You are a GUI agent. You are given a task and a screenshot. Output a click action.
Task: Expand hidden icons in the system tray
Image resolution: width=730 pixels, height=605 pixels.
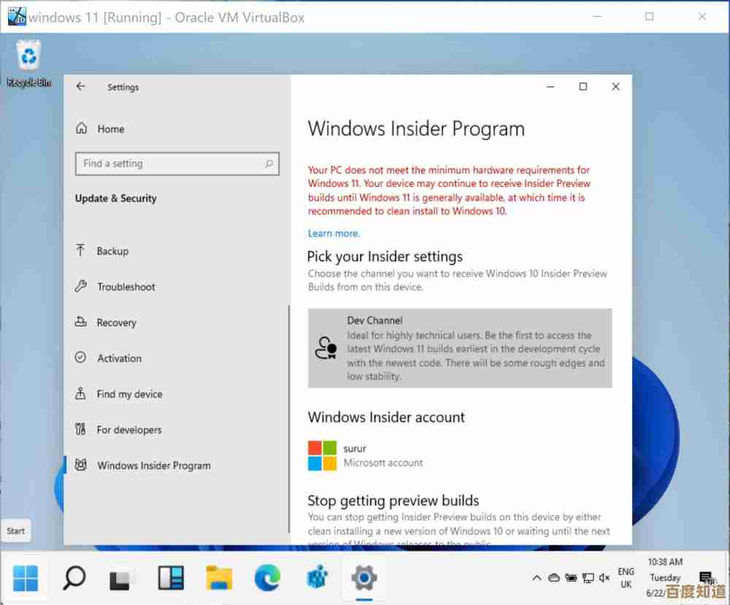pos(537,577)
